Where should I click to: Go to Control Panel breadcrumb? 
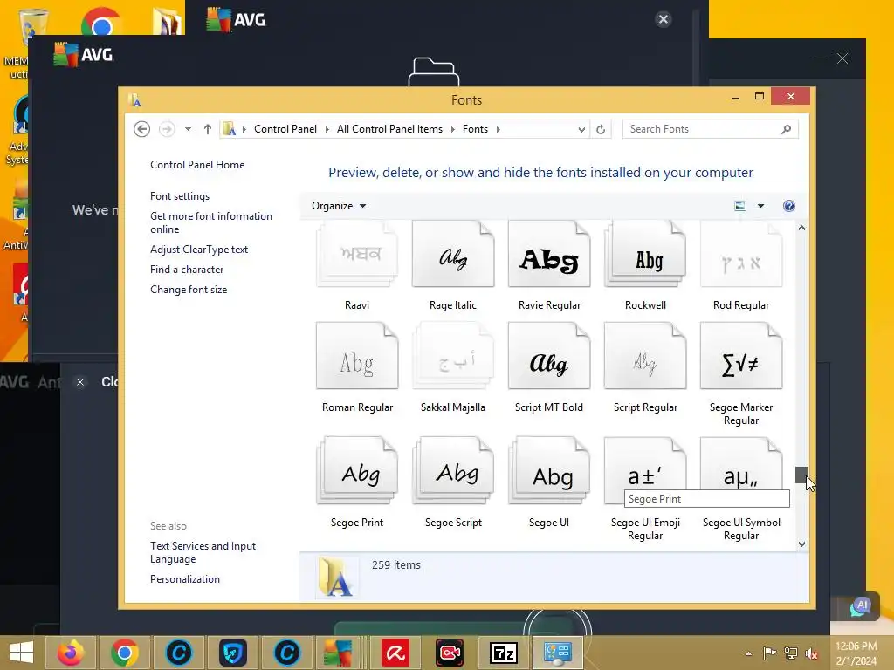(285, 129)
